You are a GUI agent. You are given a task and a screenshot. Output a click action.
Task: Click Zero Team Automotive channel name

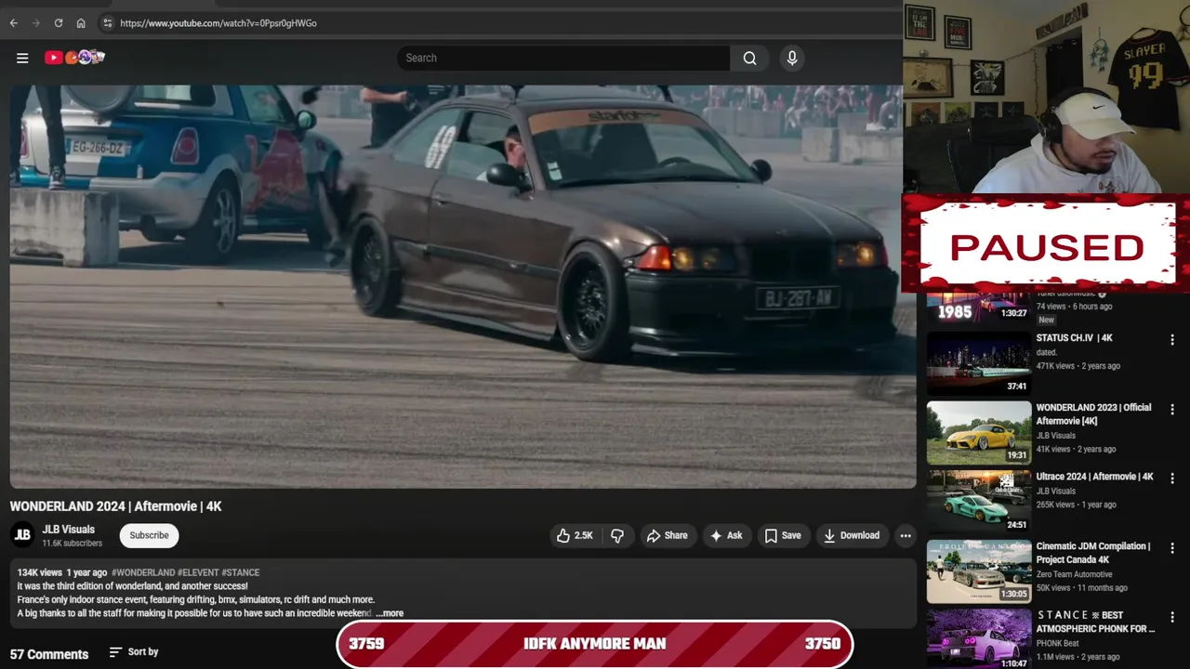1074,574
